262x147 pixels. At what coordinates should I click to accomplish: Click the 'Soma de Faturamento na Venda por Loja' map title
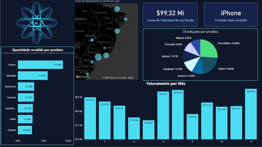tap(97, 1)
